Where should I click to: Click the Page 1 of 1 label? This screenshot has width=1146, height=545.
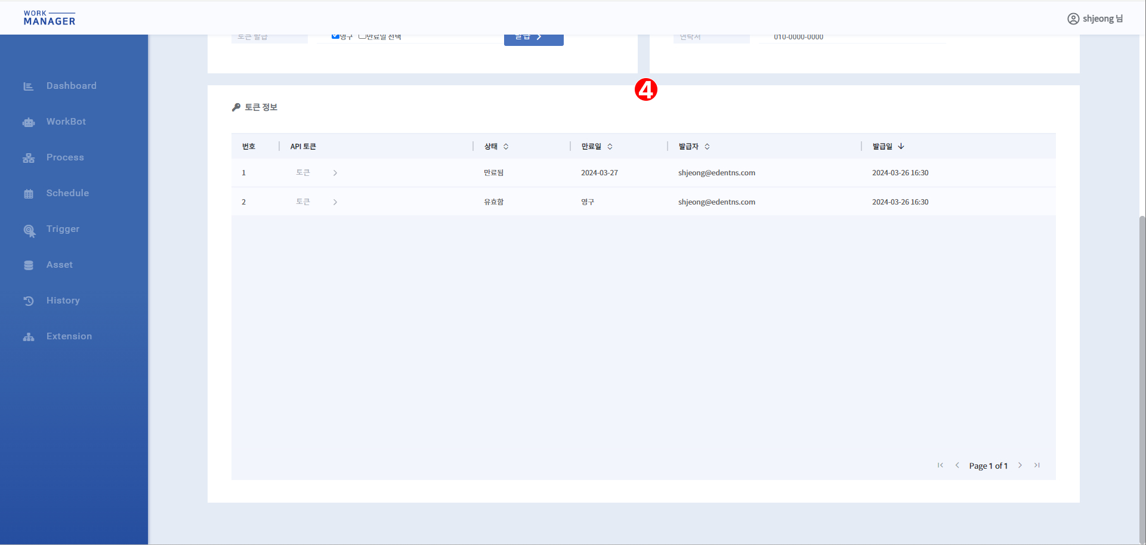(988, 466)
